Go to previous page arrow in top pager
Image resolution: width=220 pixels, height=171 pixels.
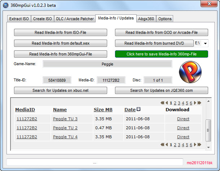[x=167, y=103]
